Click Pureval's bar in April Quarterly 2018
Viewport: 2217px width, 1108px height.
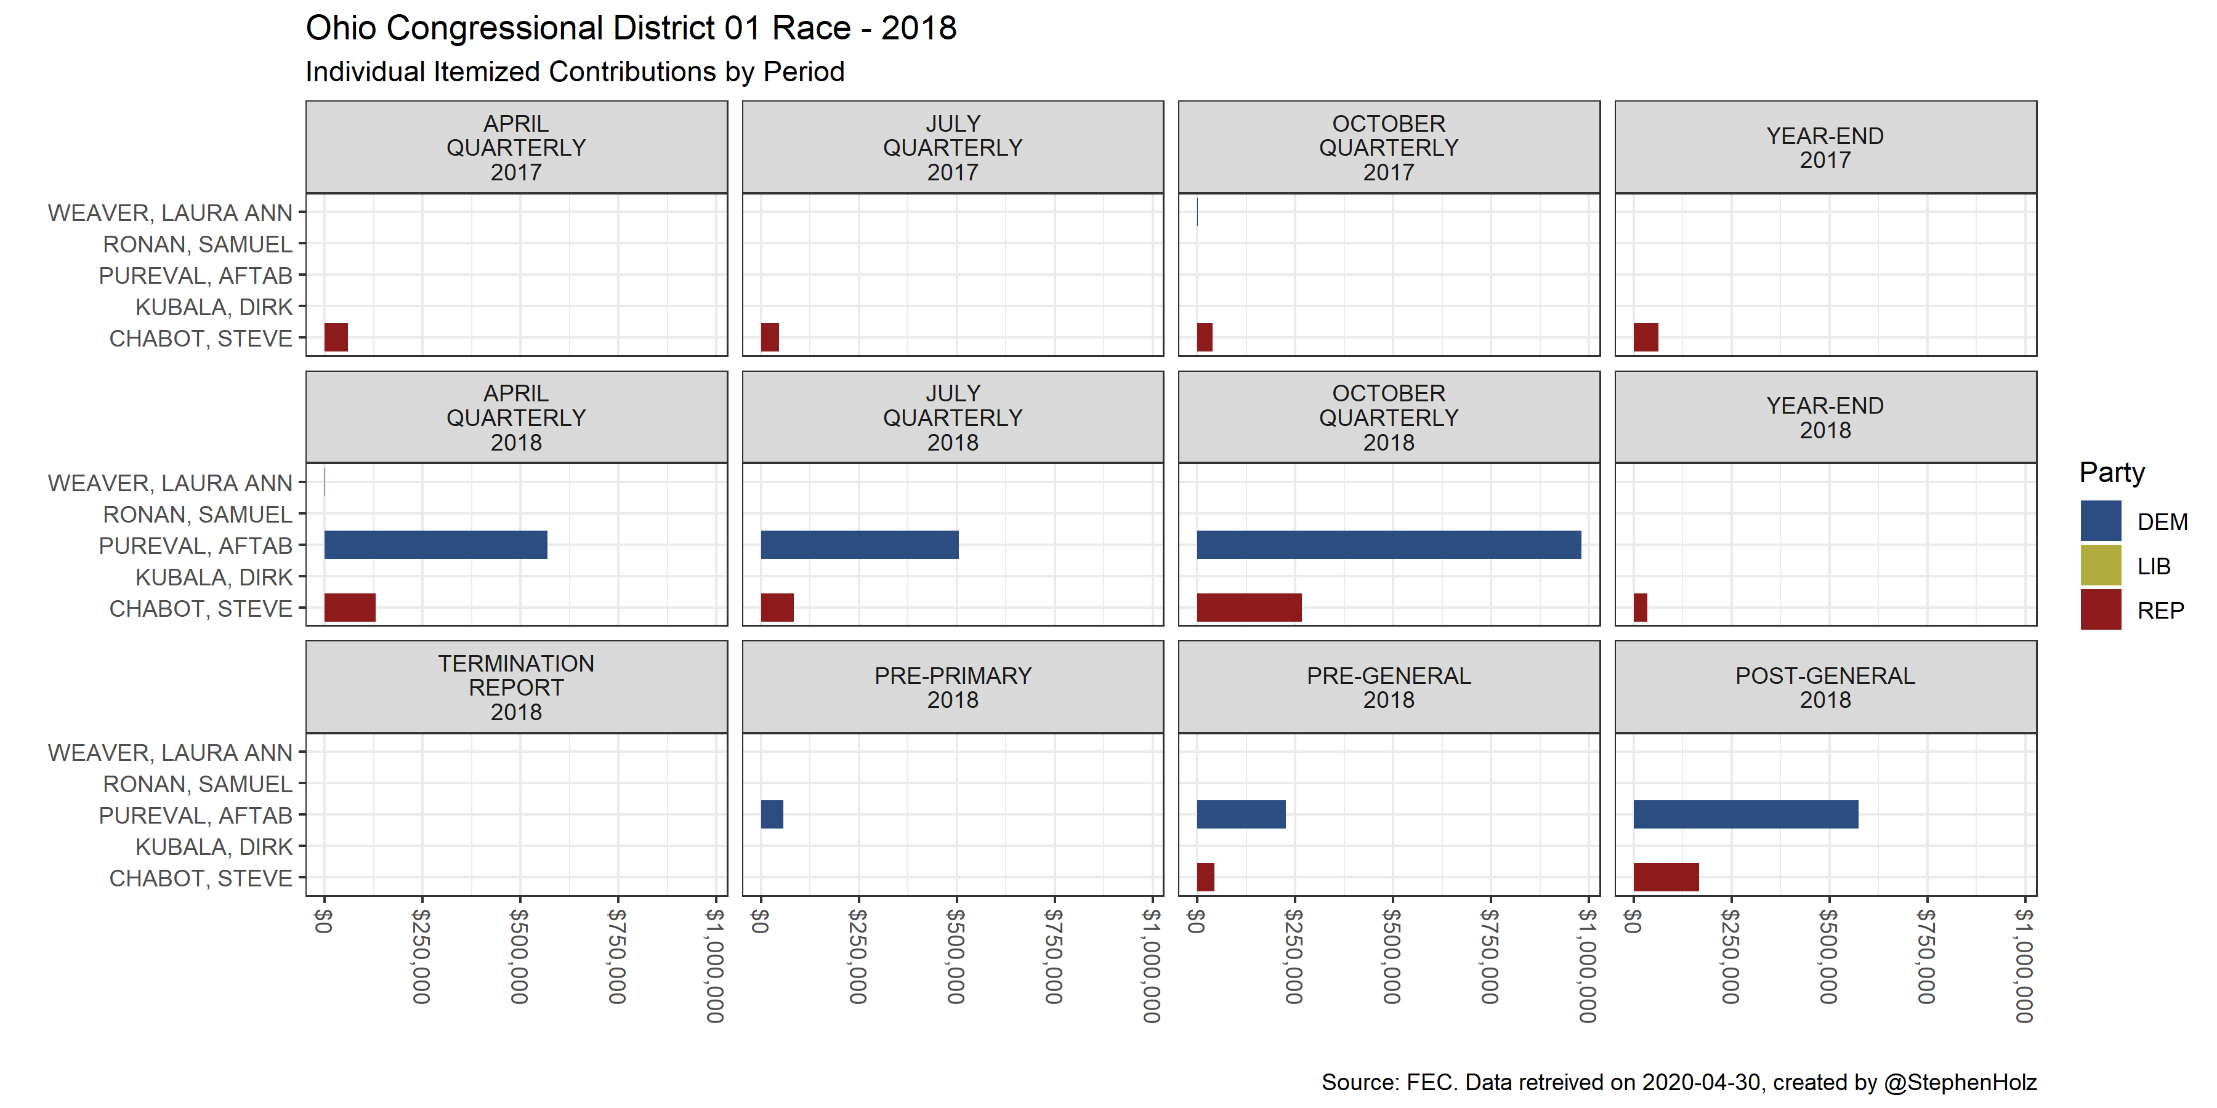435,545
